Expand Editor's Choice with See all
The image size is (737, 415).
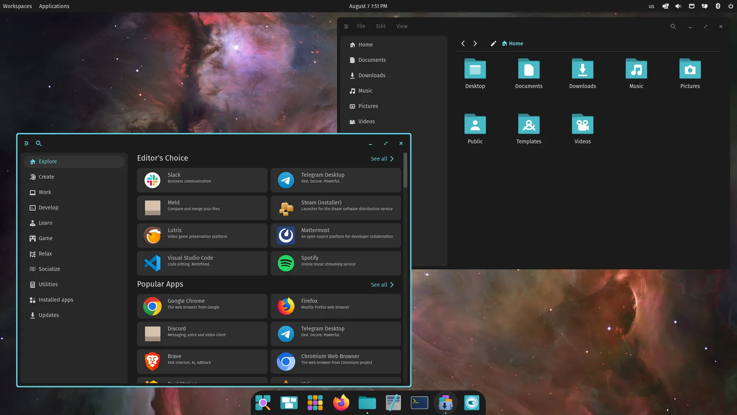382,159
